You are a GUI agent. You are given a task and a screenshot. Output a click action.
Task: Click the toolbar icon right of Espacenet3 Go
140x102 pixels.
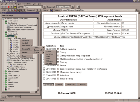(78, 7)
